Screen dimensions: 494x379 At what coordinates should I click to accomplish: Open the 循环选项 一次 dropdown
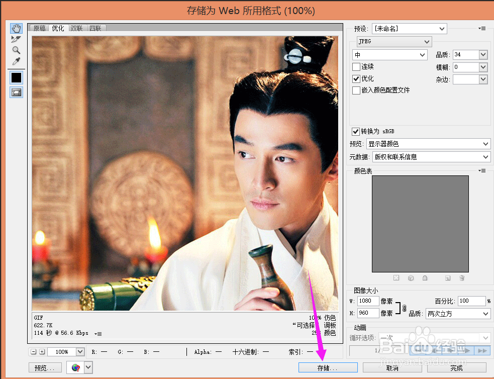tap(435, 338)
